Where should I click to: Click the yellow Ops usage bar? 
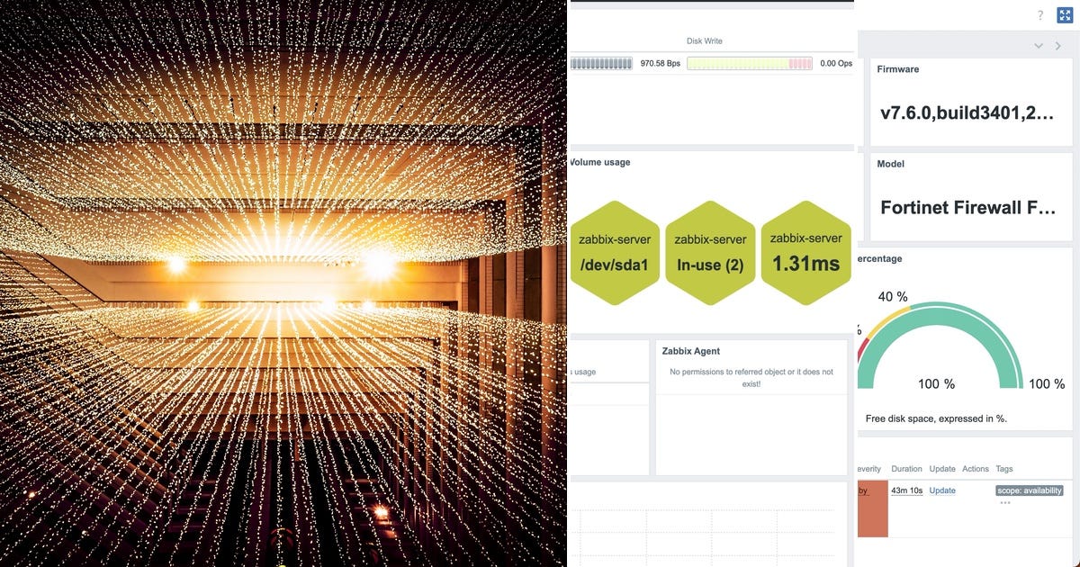[749, 63]
